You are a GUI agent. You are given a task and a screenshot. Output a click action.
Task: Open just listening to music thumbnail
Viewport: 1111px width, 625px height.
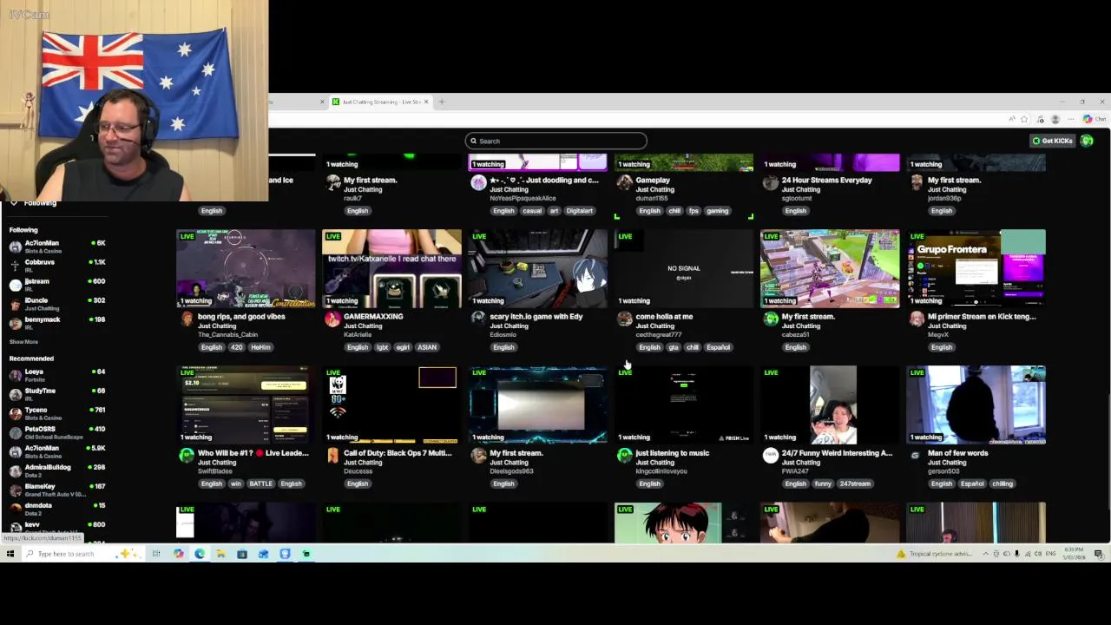pyautogui.click(x=684, y=405)
